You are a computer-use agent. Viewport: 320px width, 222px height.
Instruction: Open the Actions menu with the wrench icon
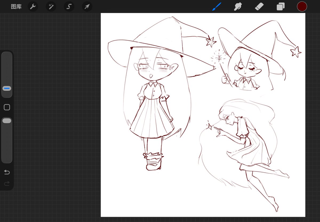coord(33,6)
